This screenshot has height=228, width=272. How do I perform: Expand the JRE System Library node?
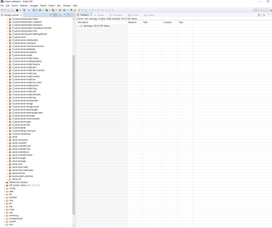(5, 185)
